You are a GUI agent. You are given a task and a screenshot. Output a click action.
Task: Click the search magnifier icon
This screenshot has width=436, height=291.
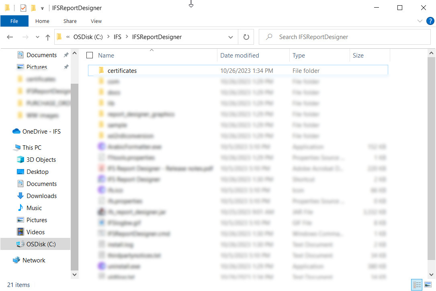[x=269, y=37]
